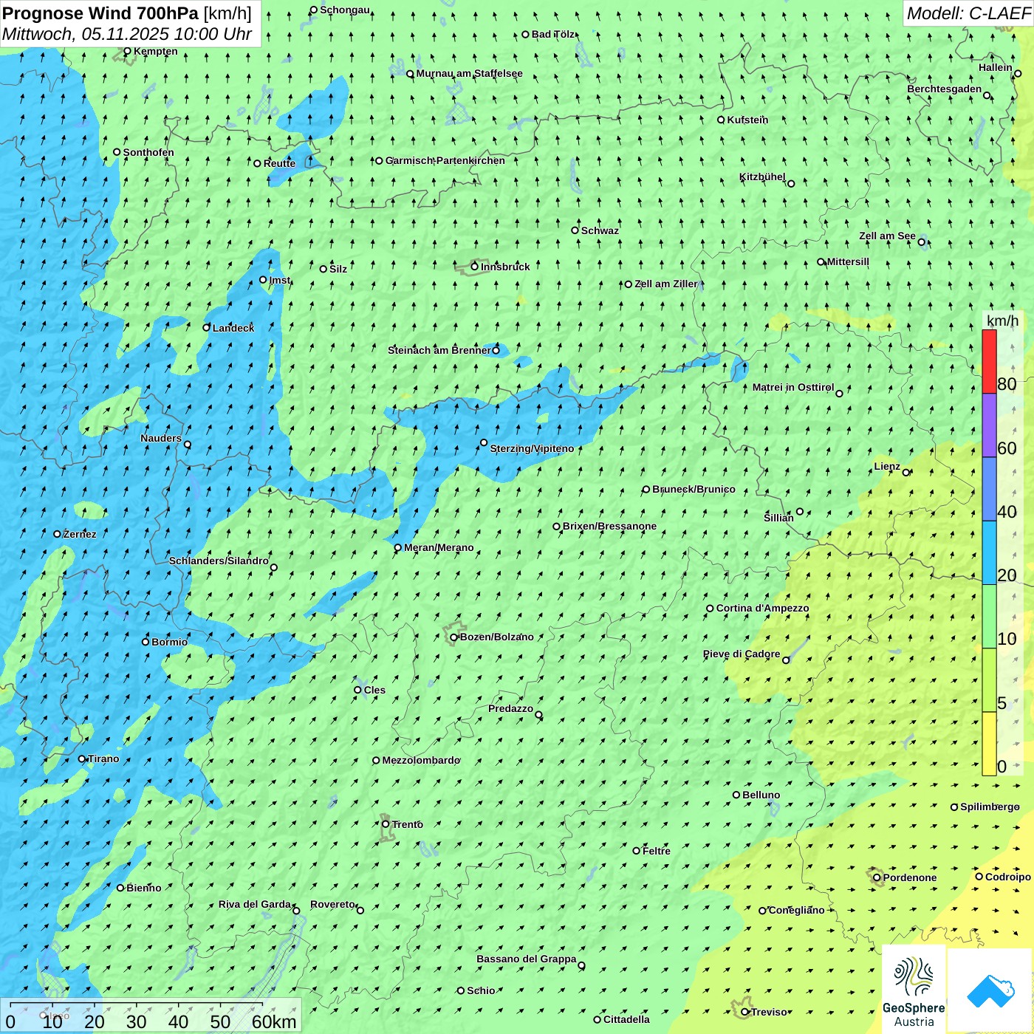This screenshot has width=1034, height=1034.
Task: Click the Steinach am Brenner label
Action: tap(439, 350)
